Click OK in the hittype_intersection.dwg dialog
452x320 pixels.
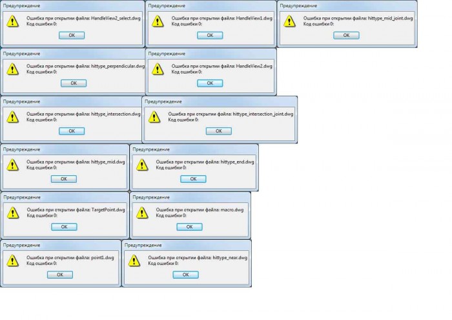72,131
